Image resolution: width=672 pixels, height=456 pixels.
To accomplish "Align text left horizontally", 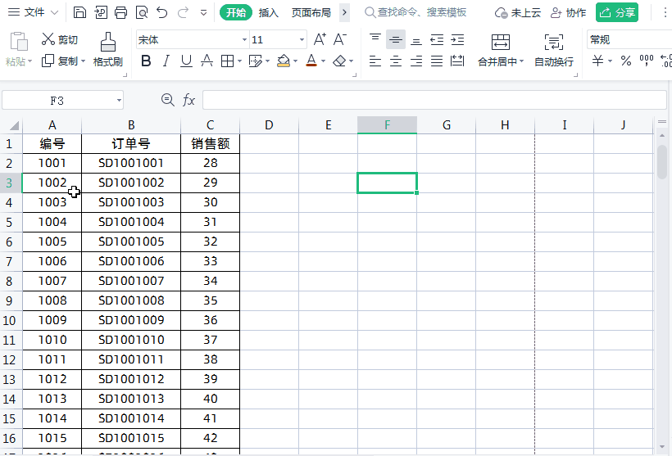I will tap(375, 61).
